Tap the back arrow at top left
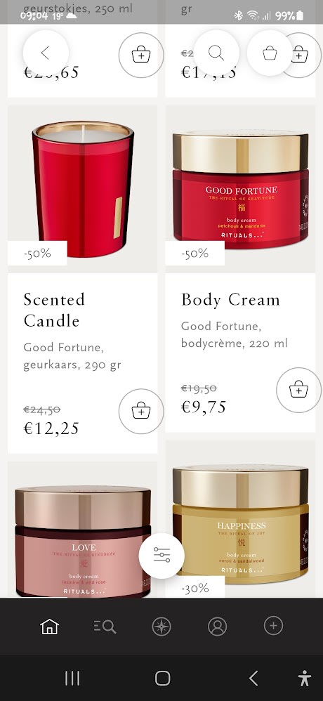This screenshot has width=323, height=701. point(46,53)
